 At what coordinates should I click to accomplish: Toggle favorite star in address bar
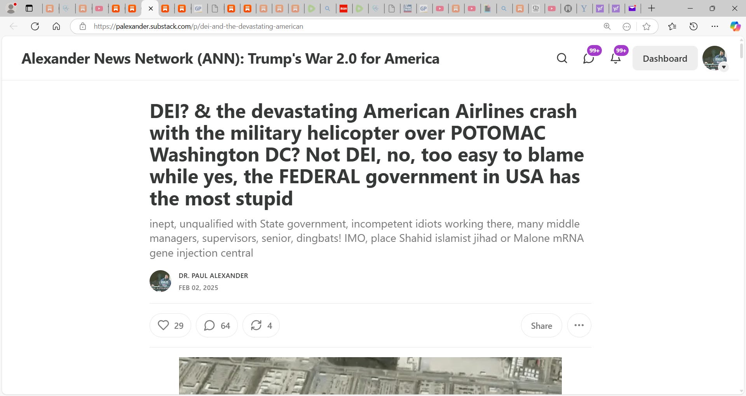[647, 26]
